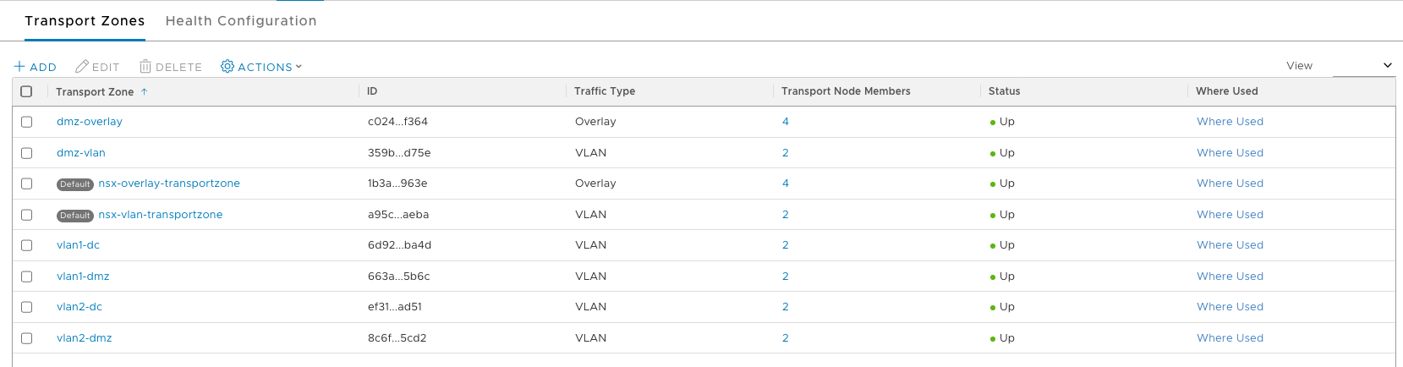Click the Edit pencil icon
The height and width of the screenshot is (367, 1403).
82,67
